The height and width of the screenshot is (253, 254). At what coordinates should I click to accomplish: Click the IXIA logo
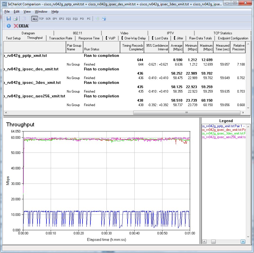pos(21,26)
